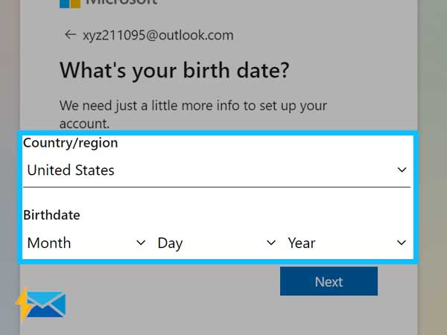Click the xyz211095@outlook.com email address
The height and width of the screenshot is (335, 447).
click(158, 35)
